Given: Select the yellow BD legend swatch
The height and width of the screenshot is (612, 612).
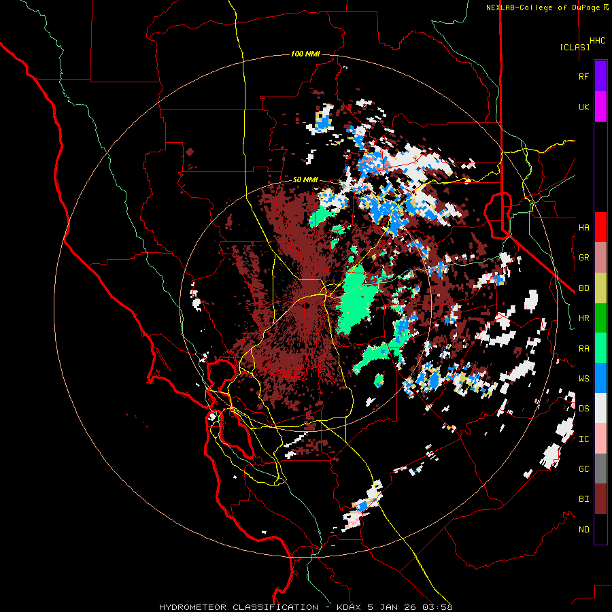Looking at the screenshot, I should 600,288.
